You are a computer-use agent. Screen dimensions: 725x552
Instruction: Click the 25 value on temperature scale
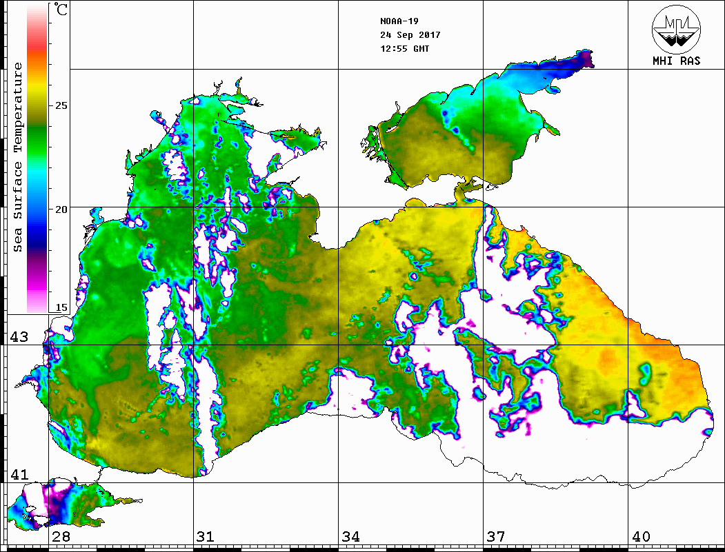(61, 105)
